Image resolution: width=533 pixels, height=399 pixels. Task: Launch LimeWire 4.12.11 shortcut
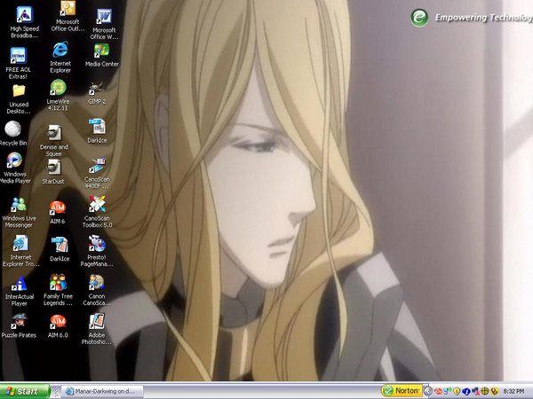tap(58, 95)
